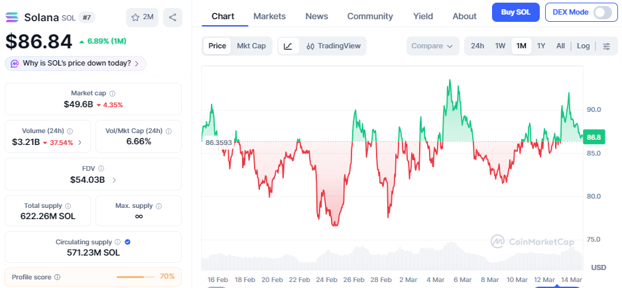The width and height of the screenshot is (622, 288).
Task: Click the Buy SOL button
Action: tap(515, 13)
